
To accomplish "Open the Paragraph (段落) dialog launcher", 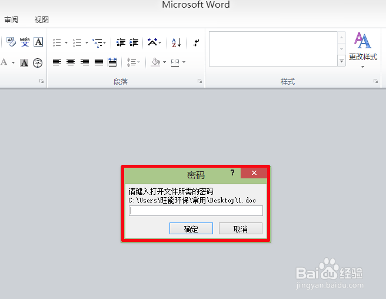I will 199,81.
